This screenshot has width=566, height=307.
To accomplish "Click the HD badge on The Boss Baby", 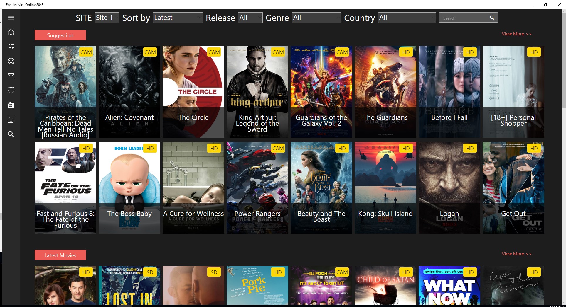I will click(x=150, y=148).
